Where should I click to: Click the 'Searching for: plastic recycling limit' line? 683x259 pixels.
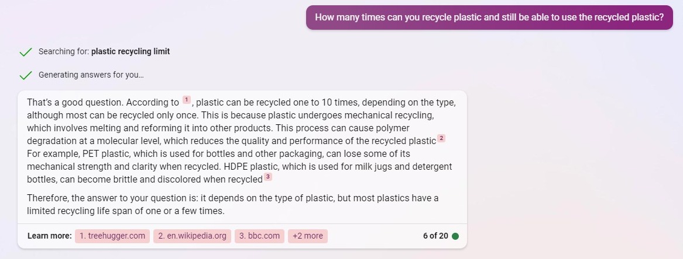pos(104,52)
